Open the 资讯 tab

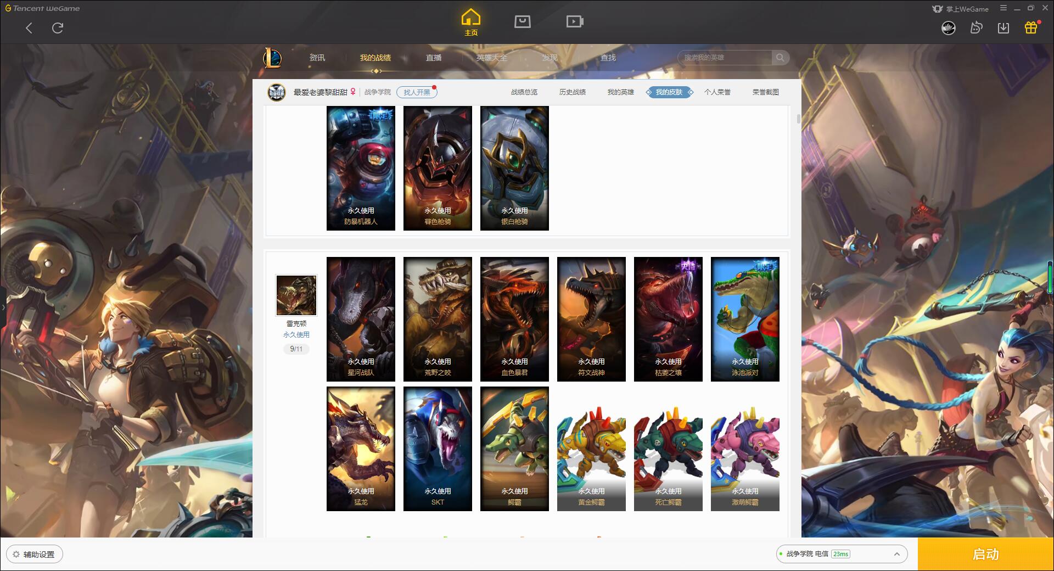click(x=317, y=58)
